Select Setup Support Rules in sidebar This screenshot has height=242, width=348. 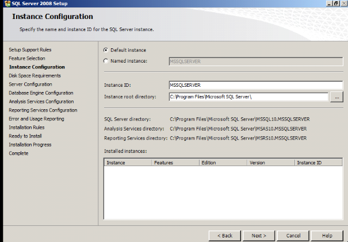click(x=30, y=50)
